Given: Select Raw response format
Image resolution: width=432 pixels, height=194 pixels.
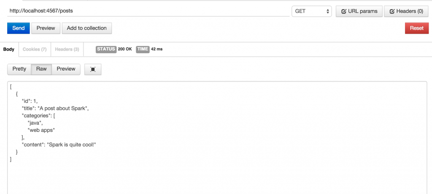Looking at the screenshot, I should [41, 69].
